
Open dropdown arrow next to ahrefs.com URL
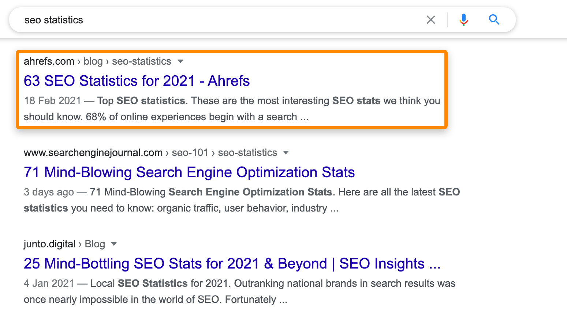pos(180,61)
